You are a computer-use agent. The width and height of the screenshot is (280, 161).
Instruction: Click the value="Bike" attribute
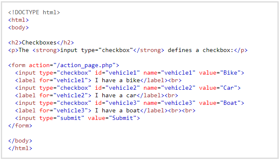pos(220,73)
